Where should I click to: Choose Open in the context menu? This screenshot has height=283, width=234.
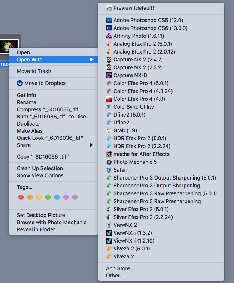(x=54, y=52)
